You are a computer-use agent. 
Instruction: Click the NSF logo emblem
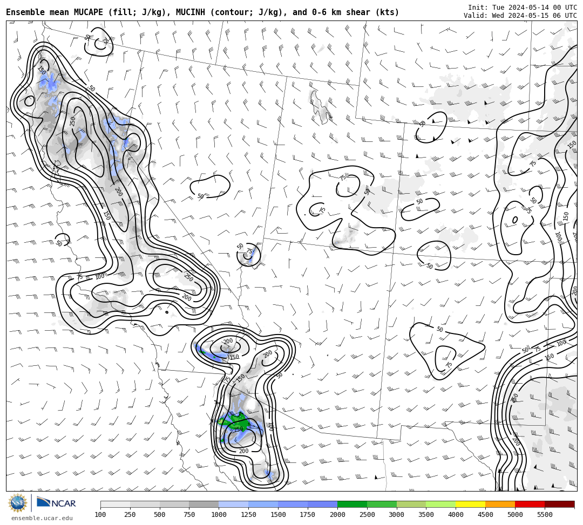coord(17,503)
